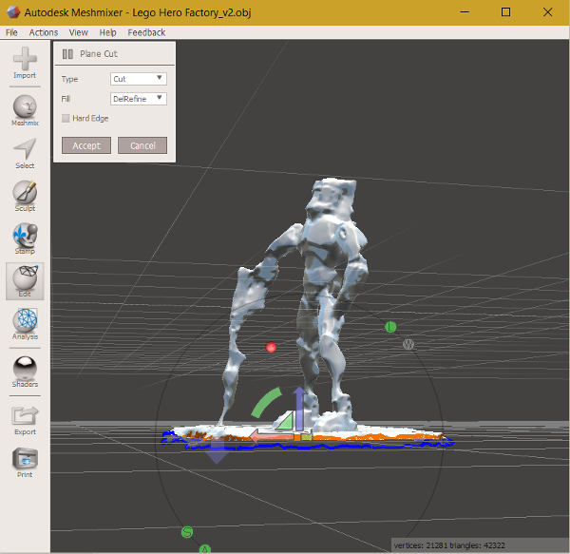Open the Help menu
570x554 pixels.
[x=108, y=32]
